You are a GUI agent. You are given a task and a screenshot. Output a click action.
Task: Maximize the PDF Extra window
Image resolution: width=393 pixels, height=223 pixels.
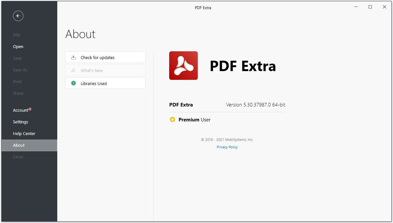coord(370,7)
